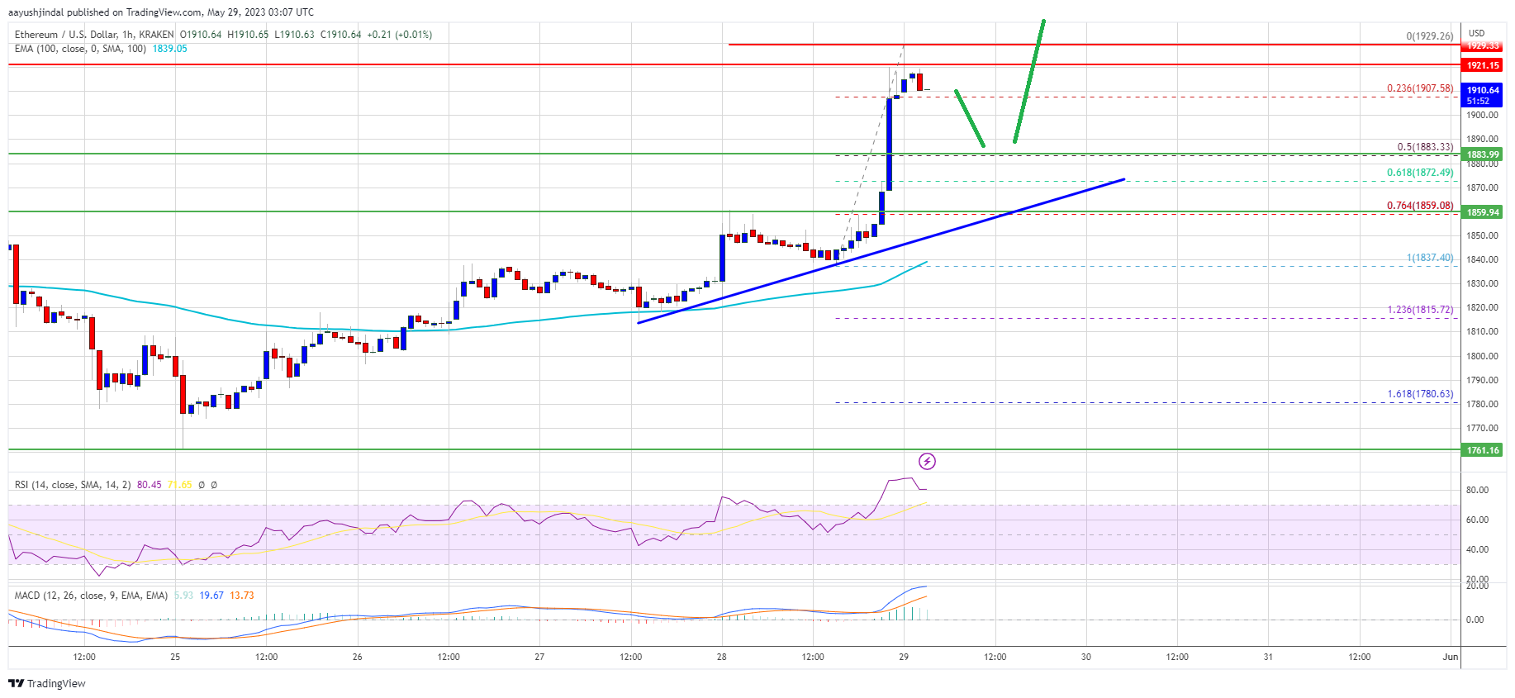
Task: Click the USD currency label on price axis
Action: coord(1476,34)
